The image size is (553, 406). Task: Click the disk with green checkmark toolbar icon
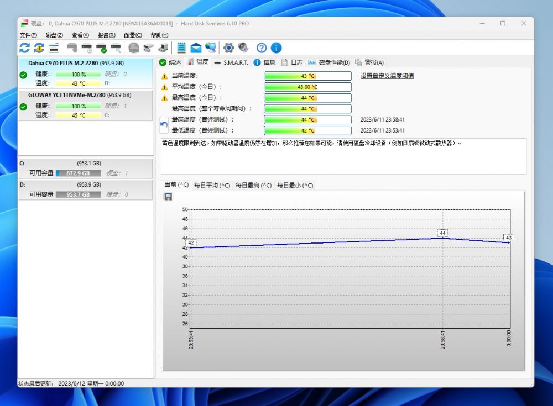click(102, 48)
